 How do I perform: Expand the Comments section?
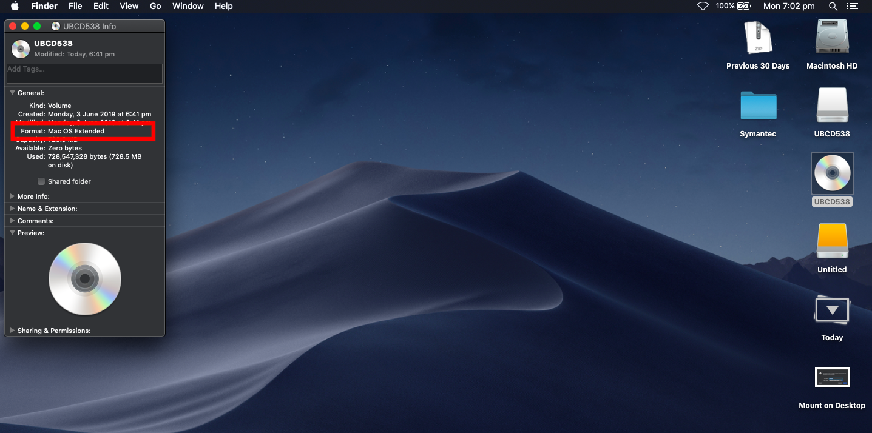click(x=12, y=221)
